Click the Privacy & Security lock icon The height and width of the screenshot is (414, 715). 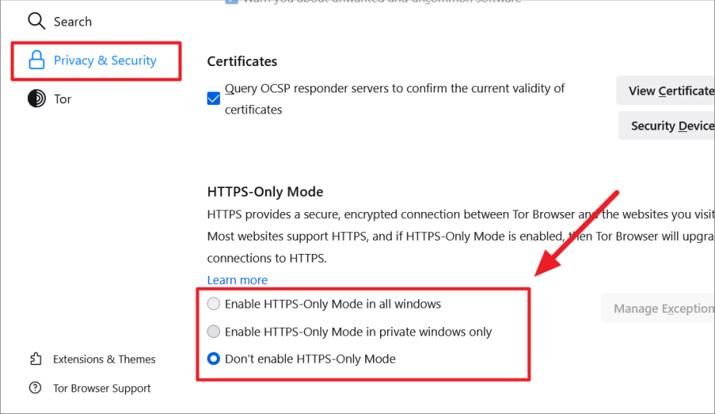coord(37,61)
